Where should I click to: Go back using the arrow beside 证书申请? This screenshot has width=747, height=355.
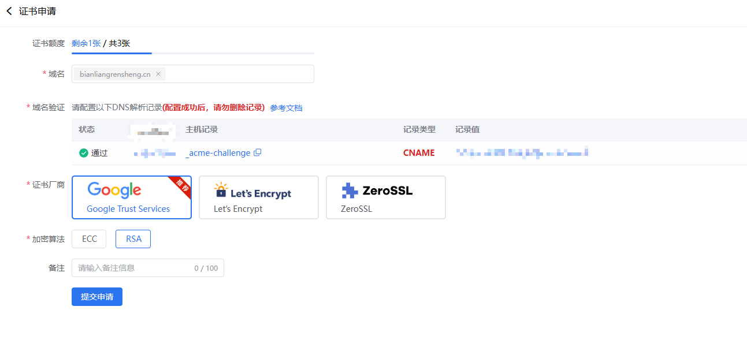click(x=9, y=11)
